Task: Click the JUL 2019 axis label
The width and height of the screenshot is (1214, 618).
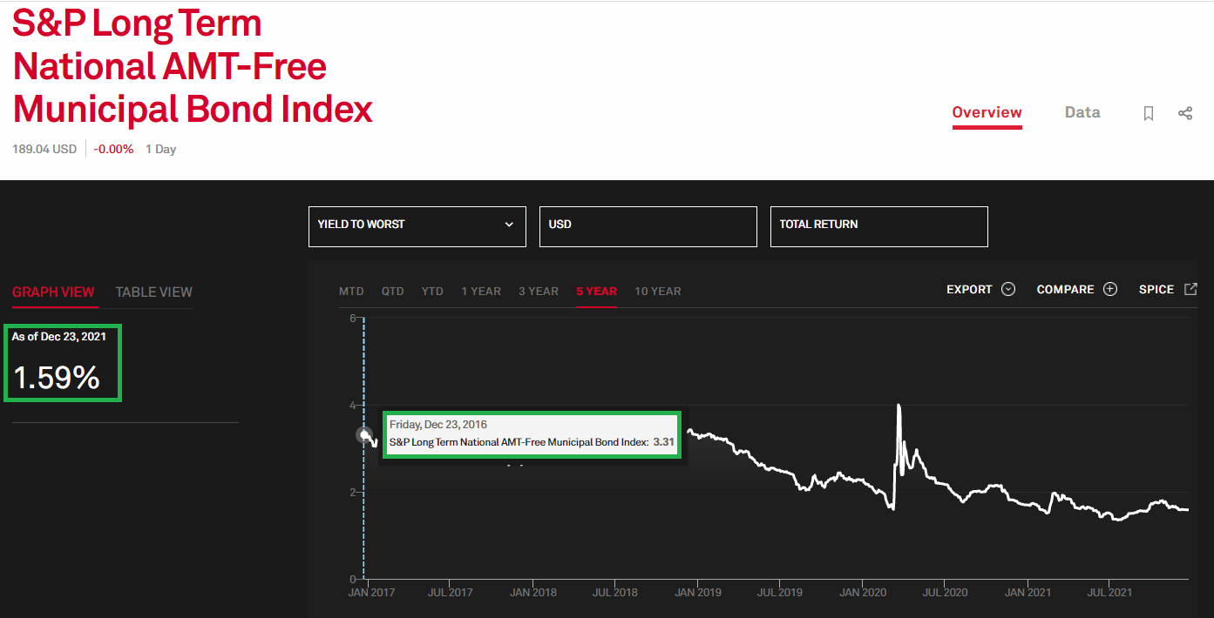Action: coord(779,592)
